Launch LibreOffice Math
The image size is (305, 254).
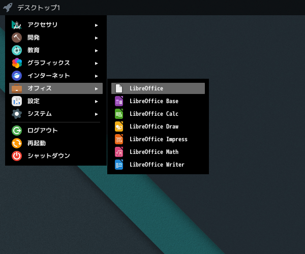158,152
